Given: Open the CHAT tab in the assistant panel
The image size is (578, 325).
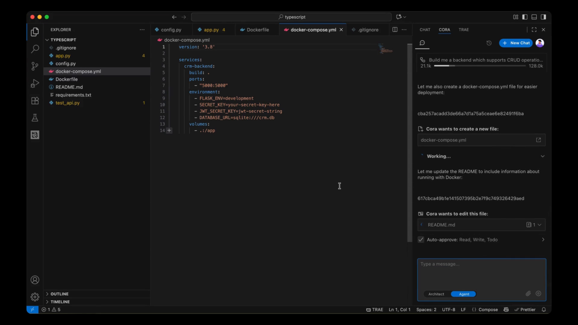Looking at the screenshot, I should click(x=425, y=30).
